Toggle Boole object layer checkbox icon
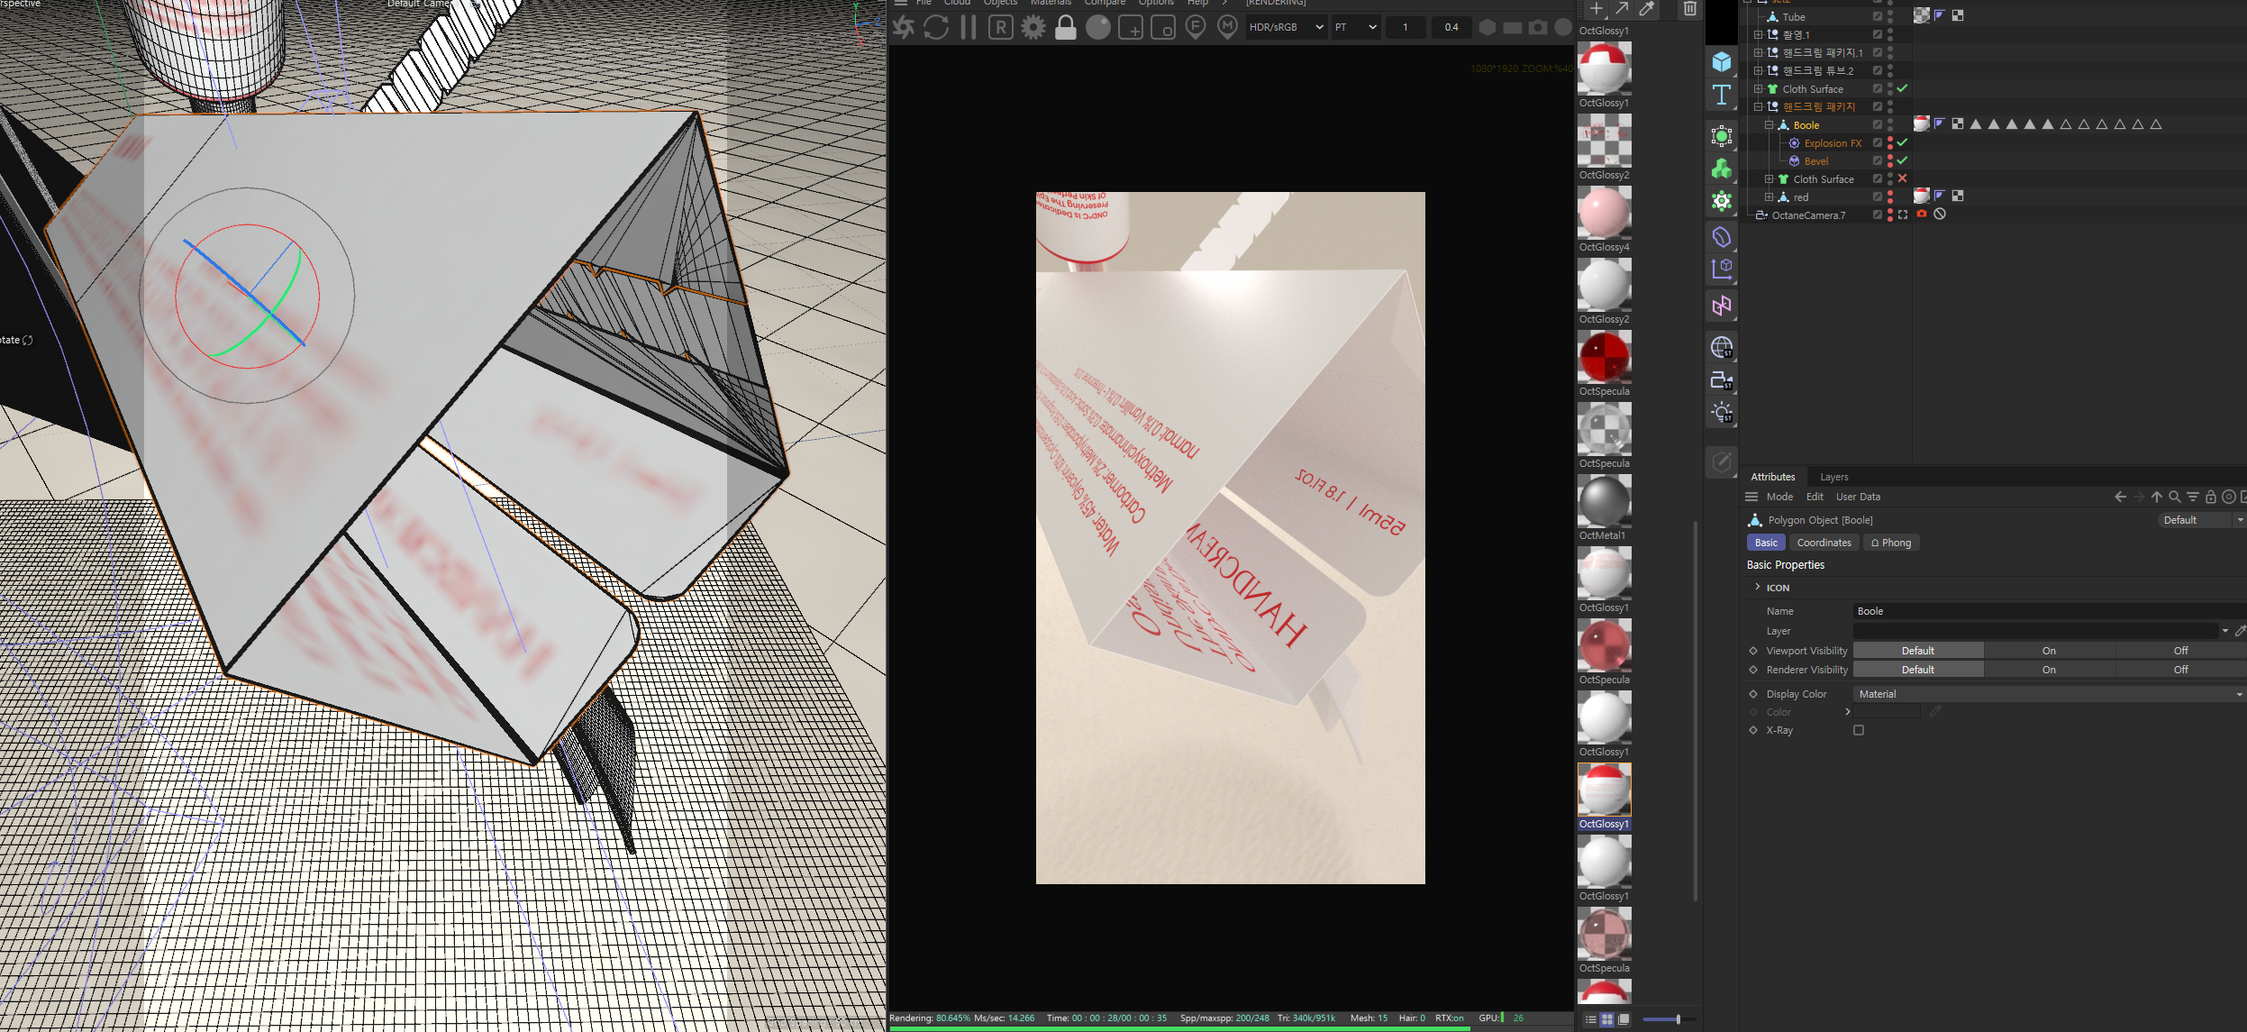 [x=1878, y=124]
